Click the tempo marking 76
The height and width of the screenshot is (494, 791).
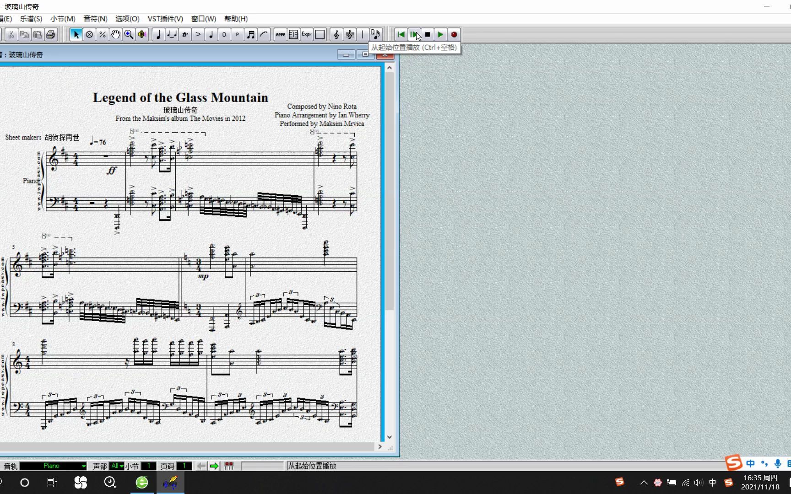(98, 142)
